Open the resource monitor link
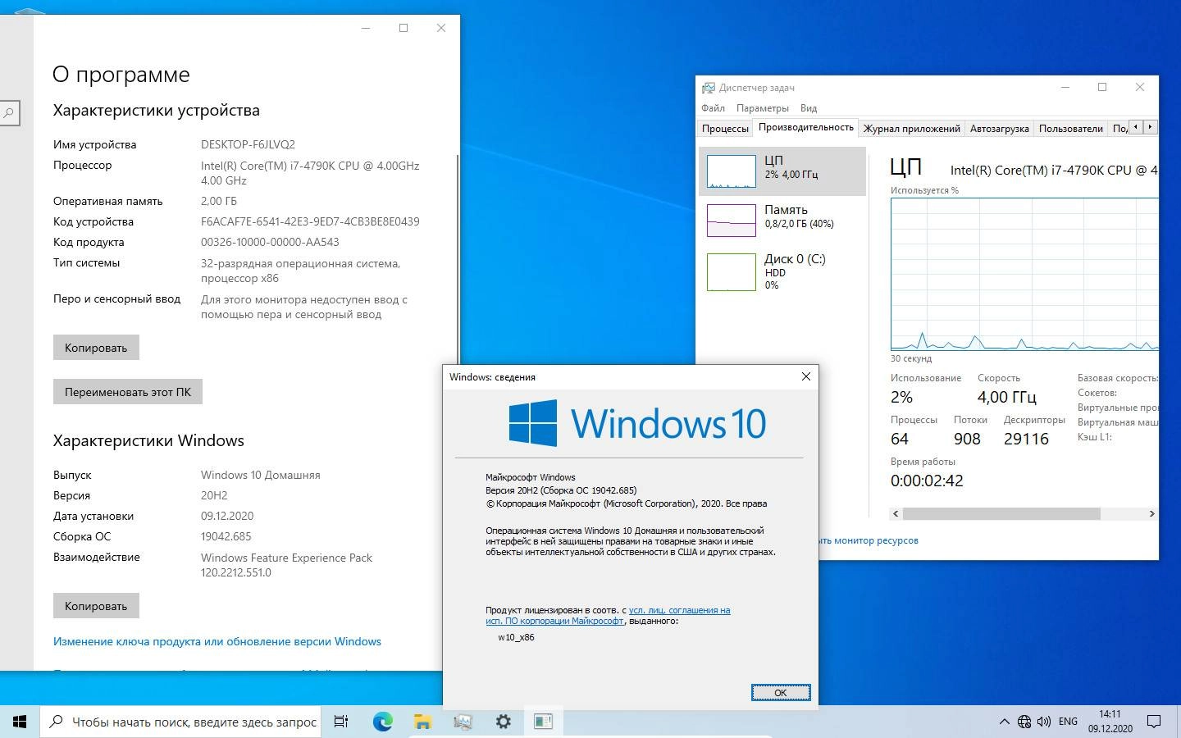The width and height of the screenshot is (1181, 738). click(869, 540)
